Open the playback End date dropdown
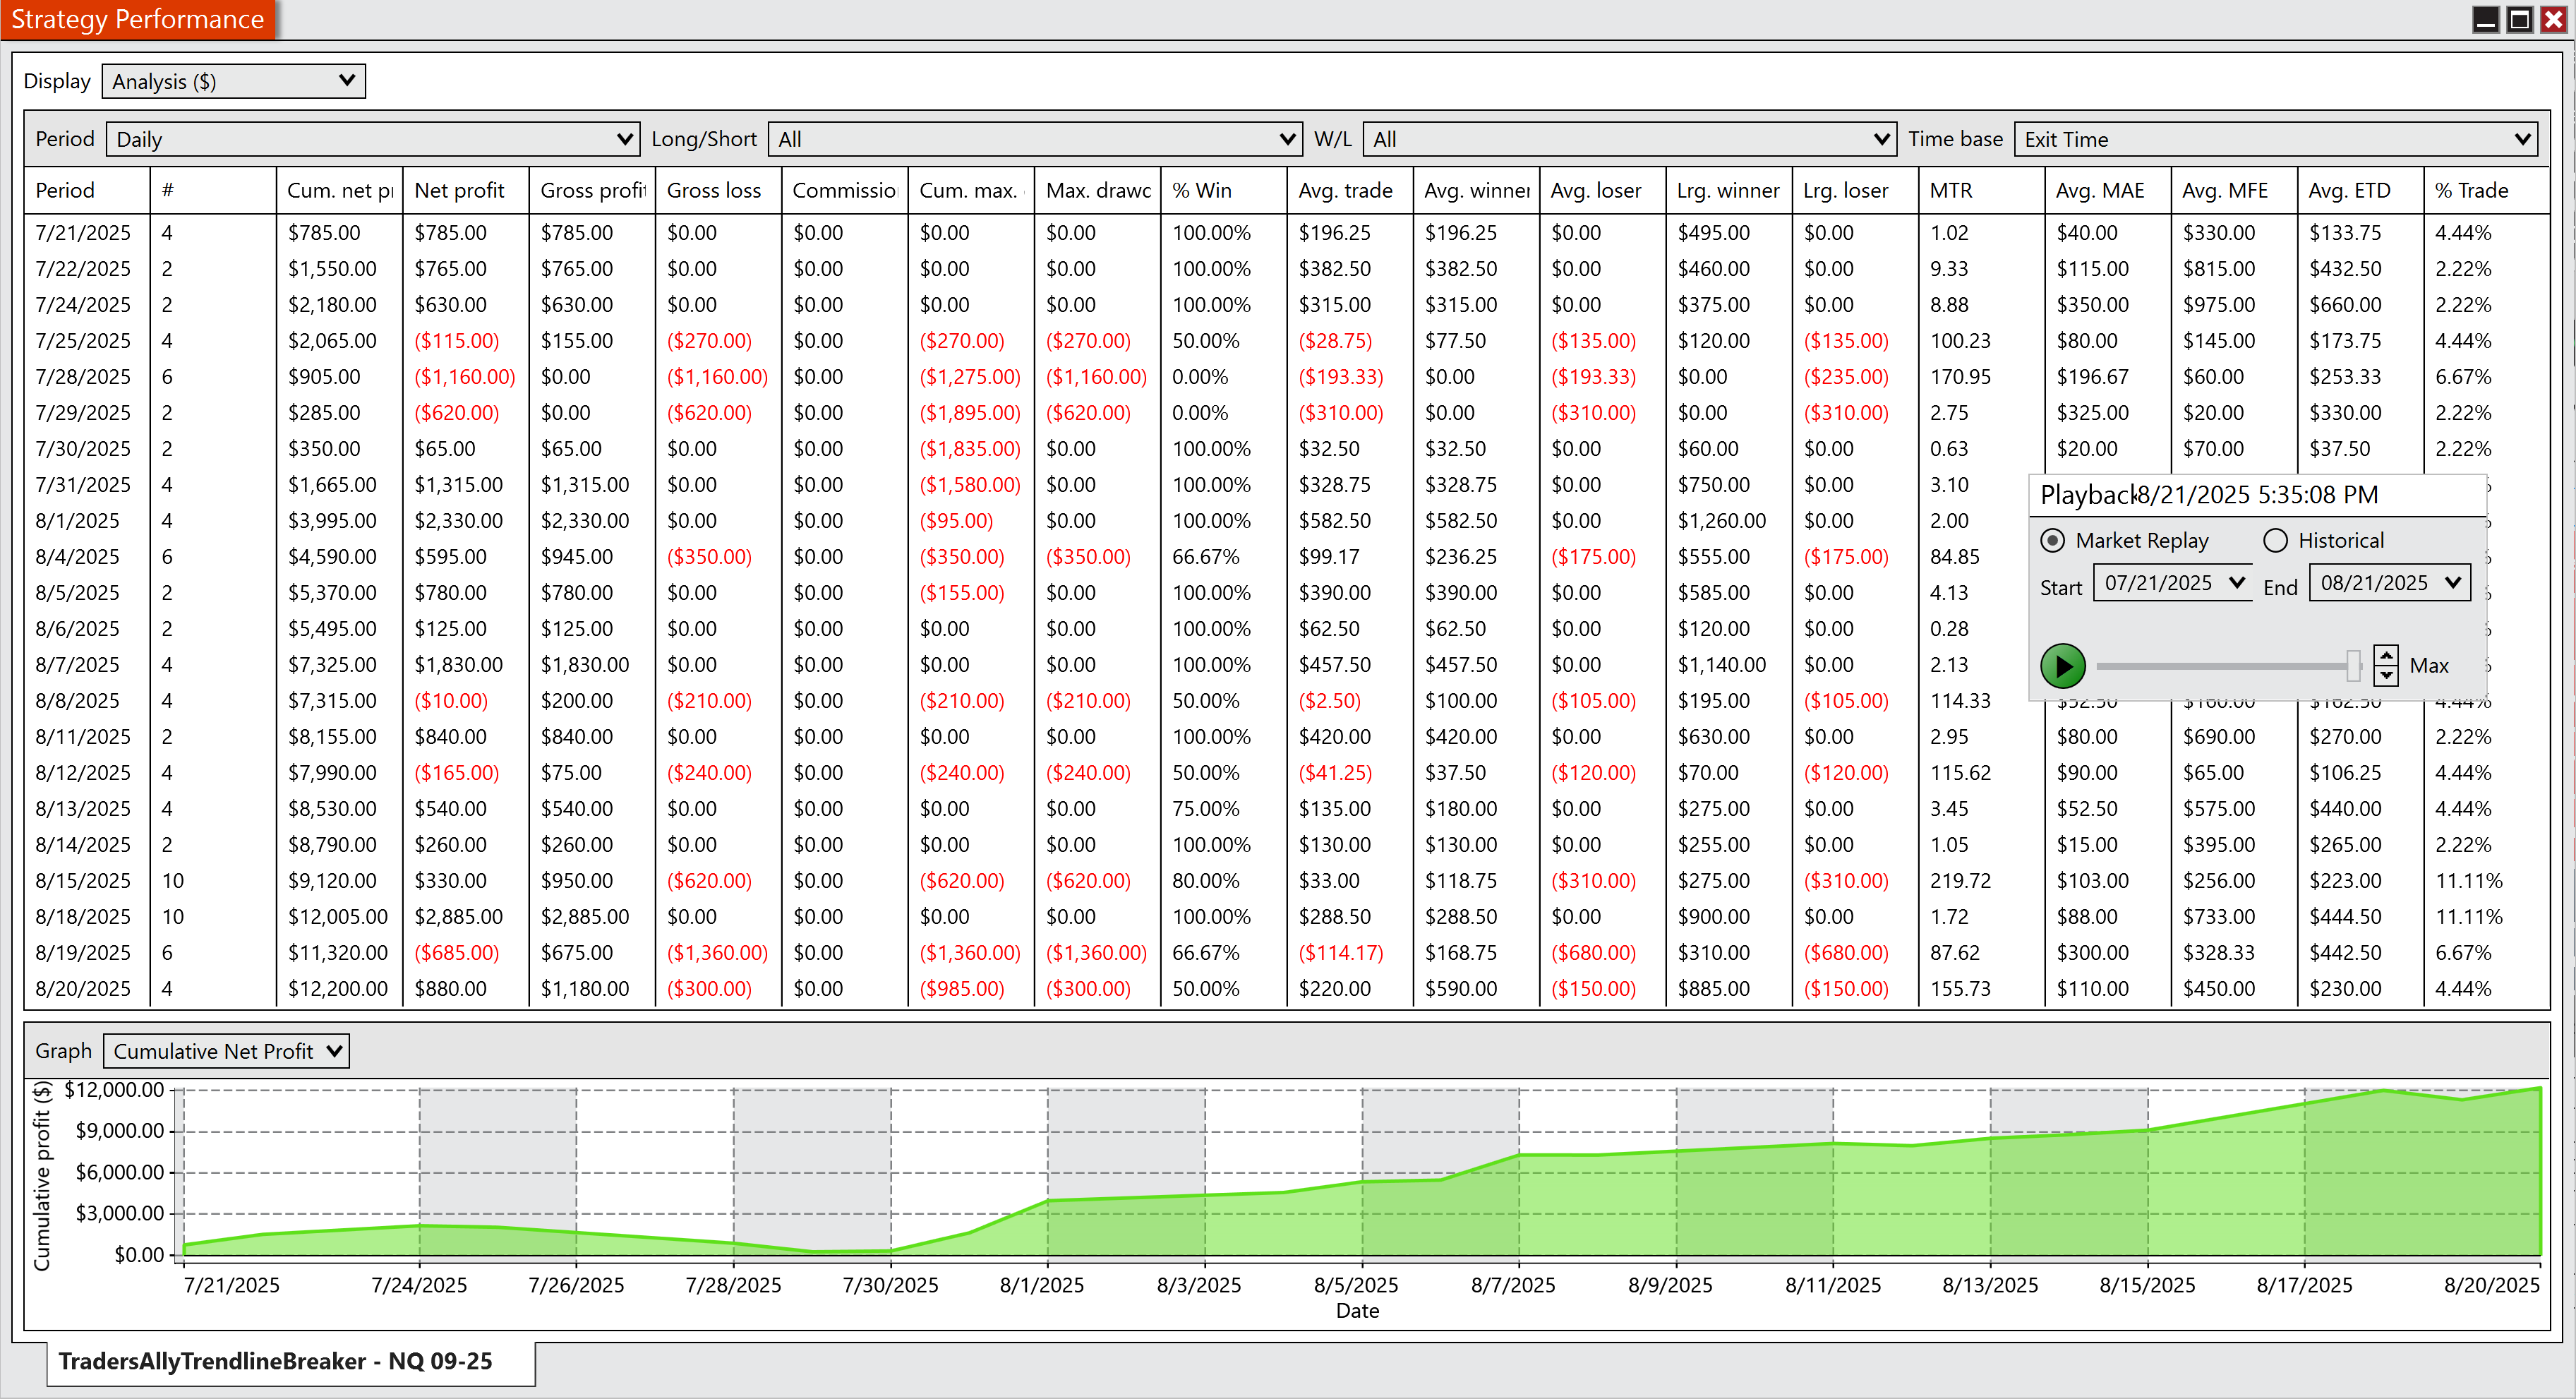 point(2452,583)
